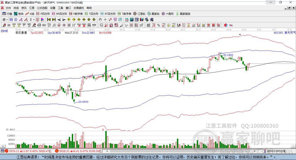
Task: Open the 交易委托 menu
Action: 79,8
